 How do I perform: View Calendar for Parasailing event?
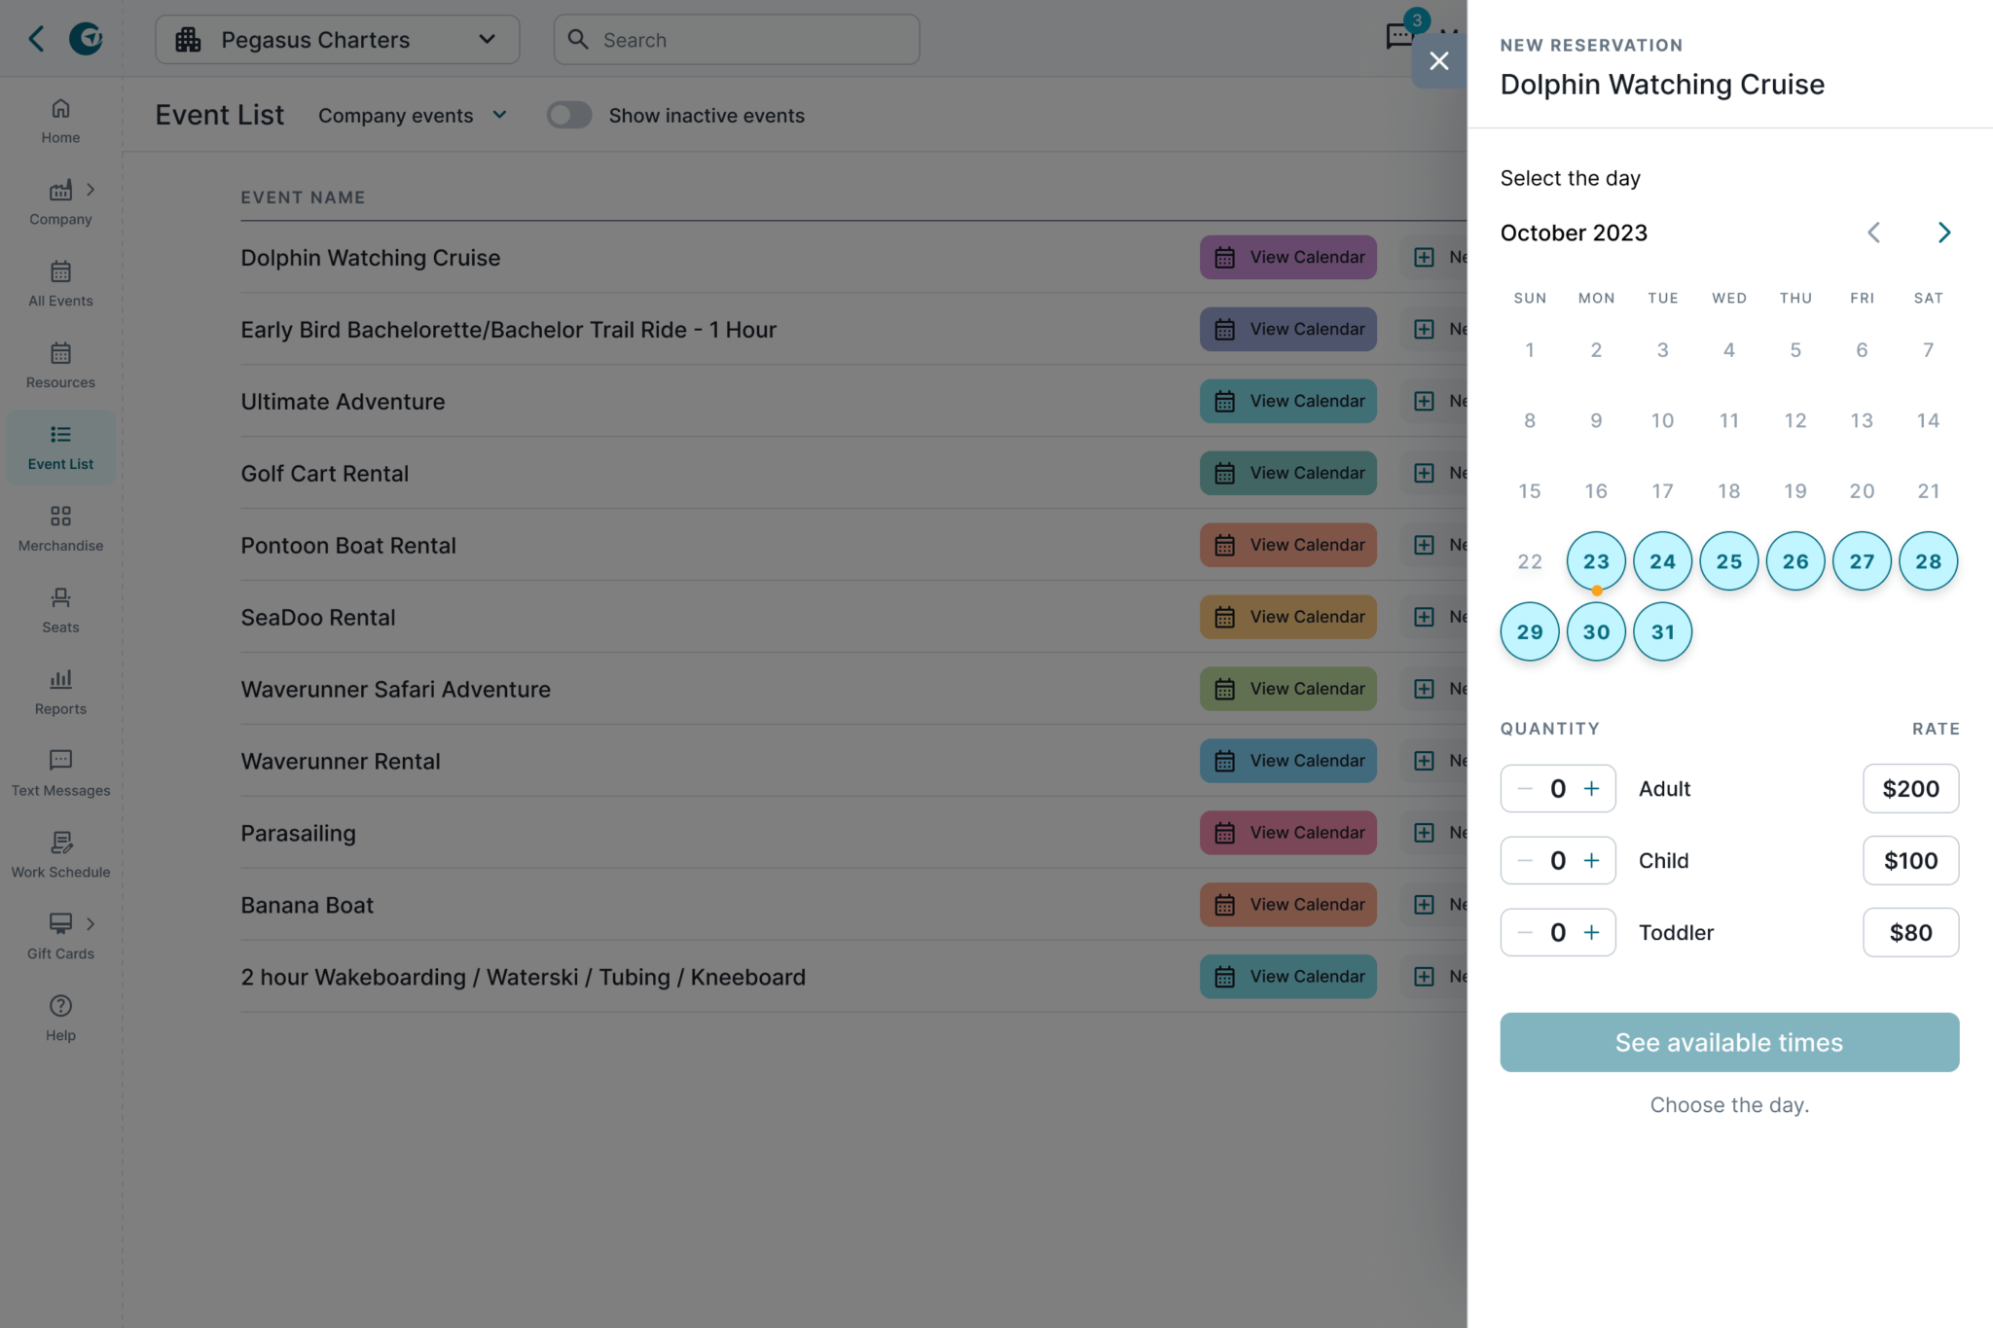1287,833
